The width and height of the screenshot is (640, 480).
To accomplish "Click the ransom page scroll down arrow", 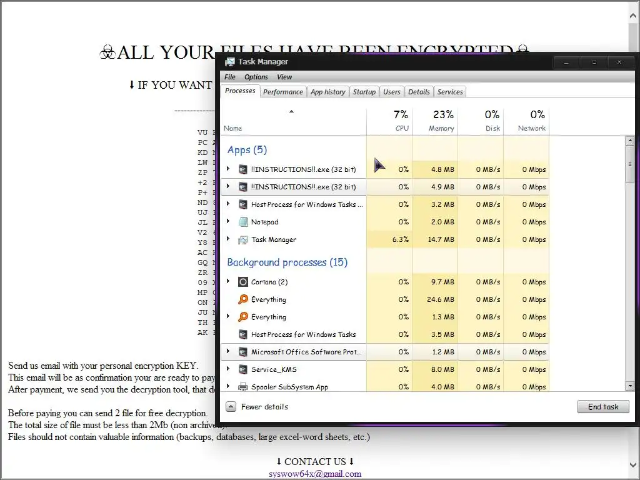I will [x=633, y=465].
